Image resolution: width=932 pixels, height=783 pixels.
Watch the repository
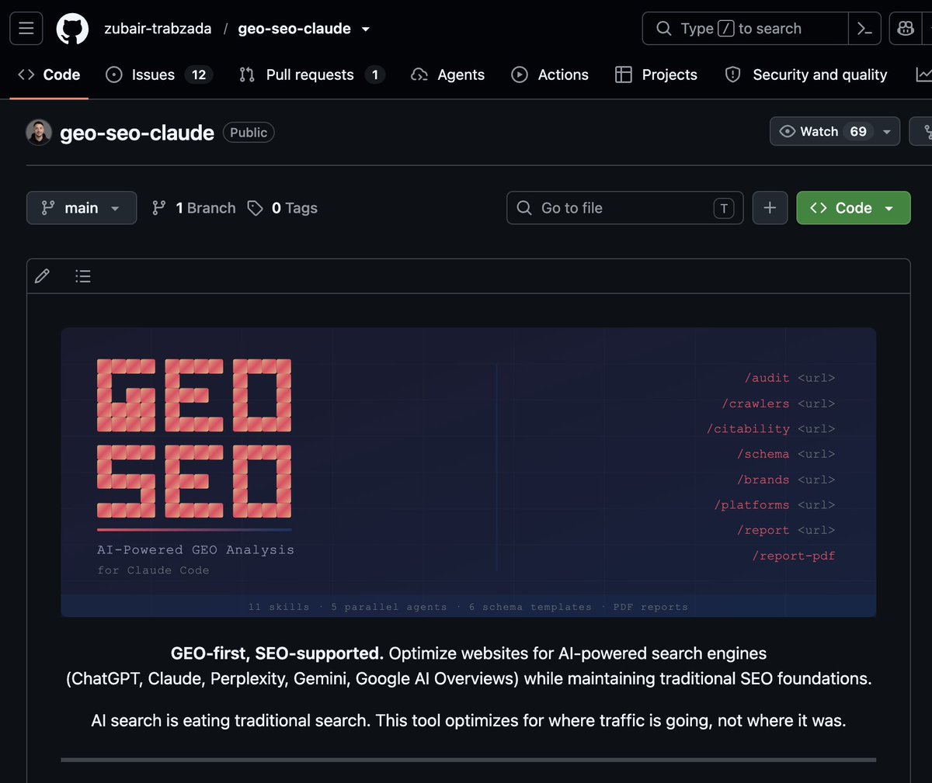822,132
